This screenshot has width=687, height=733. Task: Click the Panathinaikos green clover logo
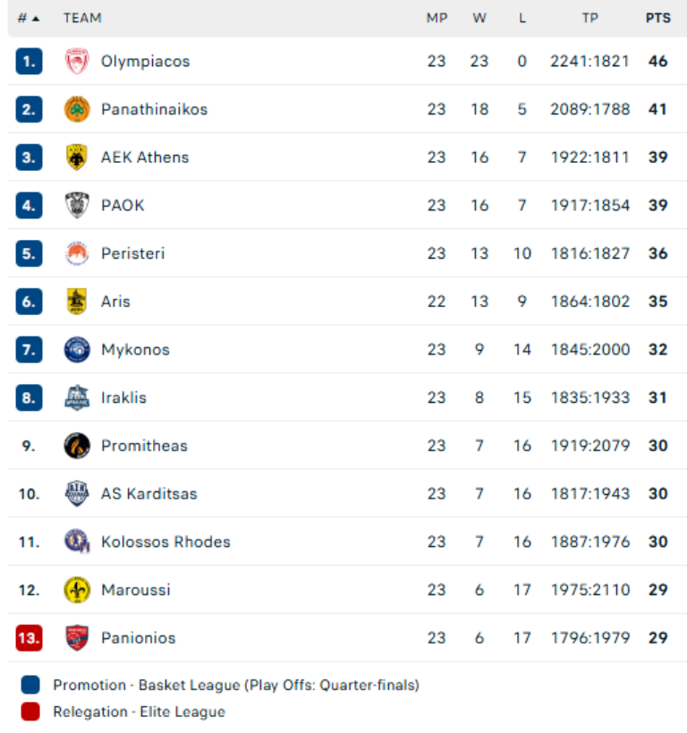click(x=77, y=109)
